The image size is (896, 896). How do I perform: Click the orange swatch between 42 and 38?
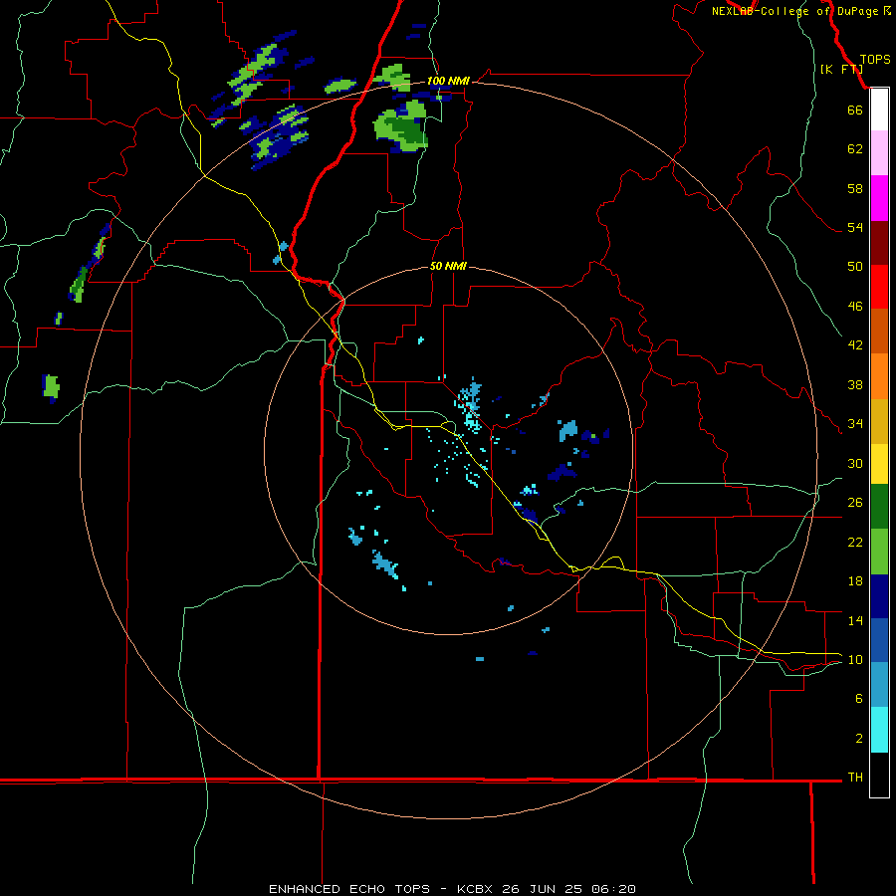pos(879,376)
